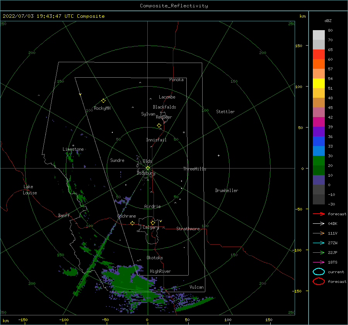Click the radar site diamond at map center
Screen dimensions: 348x325
coord(148,168)
